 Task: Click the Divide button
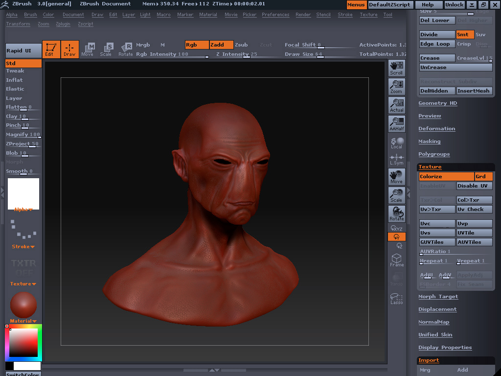tap(437, 35)
